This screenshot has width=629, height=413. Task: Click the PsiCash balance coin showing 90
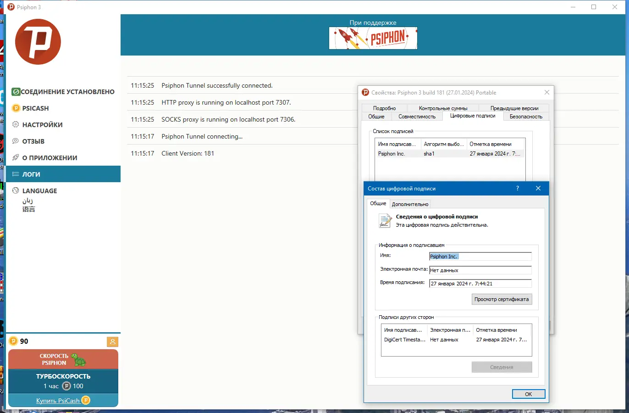[x=13, y=341]
